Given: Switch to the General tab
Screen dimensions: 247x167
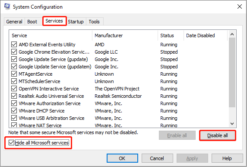Looking at the screenshot, I should pos(14,22).
